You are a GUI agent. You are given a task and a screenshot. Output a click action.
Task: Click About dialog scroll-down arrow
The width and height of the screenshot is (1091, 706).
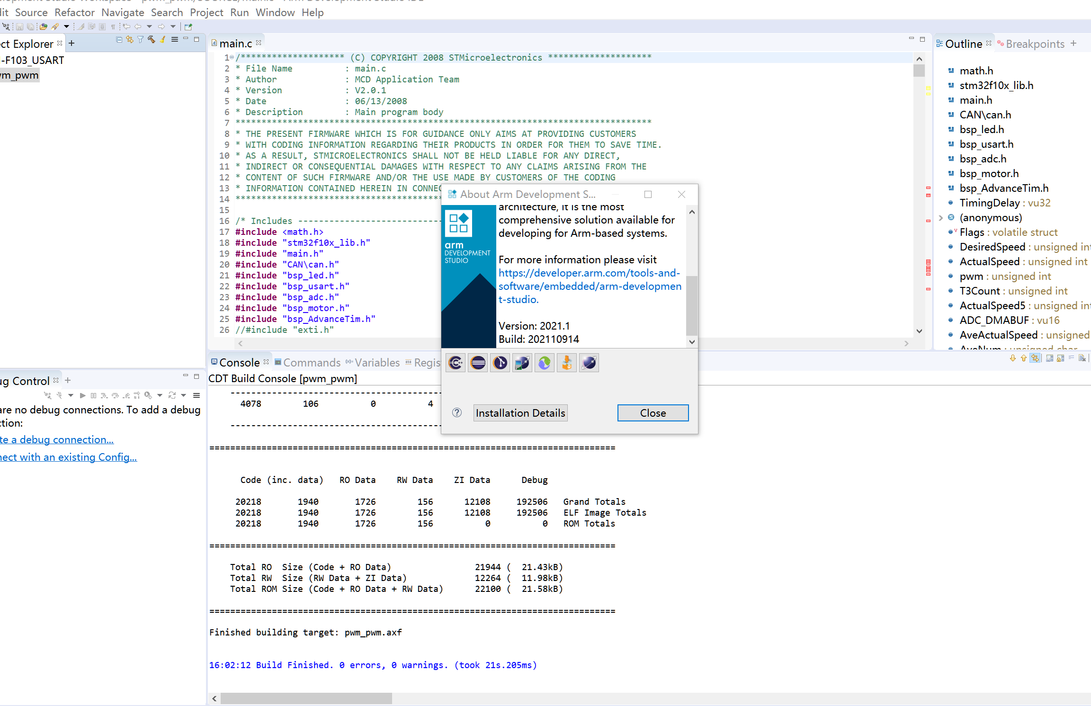tap(692, 342)
